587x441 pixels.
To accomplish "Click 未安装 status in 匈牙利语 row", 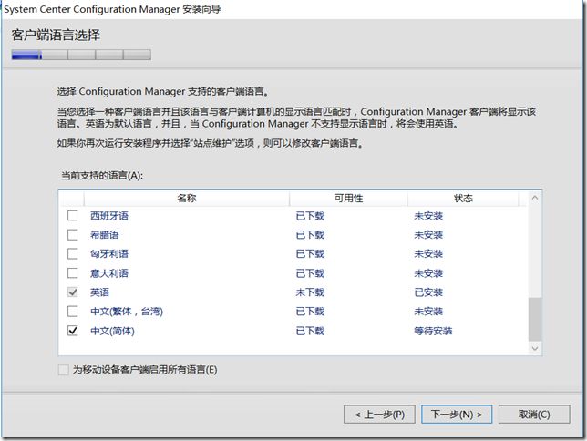I will [x=428, y=254].
